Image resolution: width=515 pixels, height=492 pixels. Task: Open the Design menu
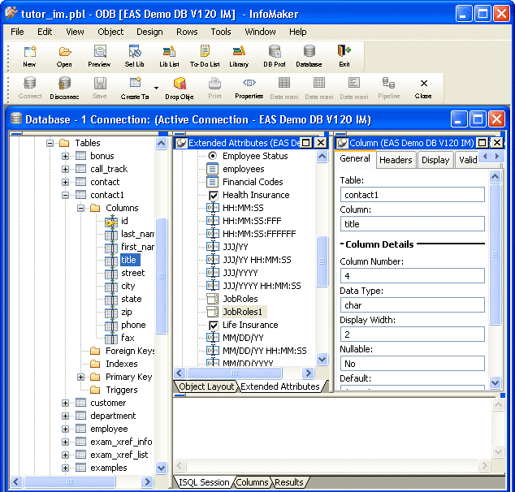pyautogui.click(x=149, y=32)
